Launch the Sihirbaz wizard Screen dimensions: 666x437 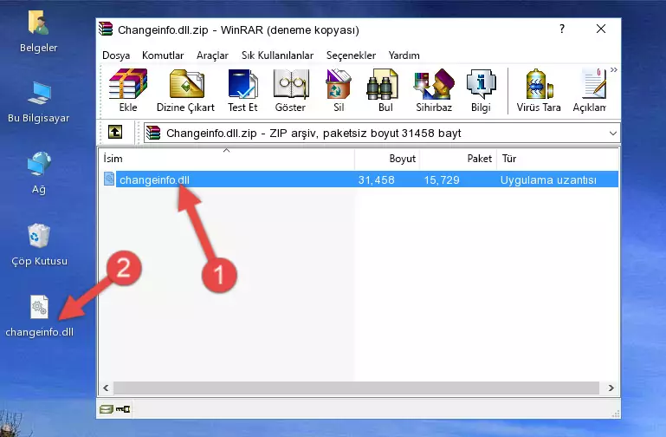[434, 90]
